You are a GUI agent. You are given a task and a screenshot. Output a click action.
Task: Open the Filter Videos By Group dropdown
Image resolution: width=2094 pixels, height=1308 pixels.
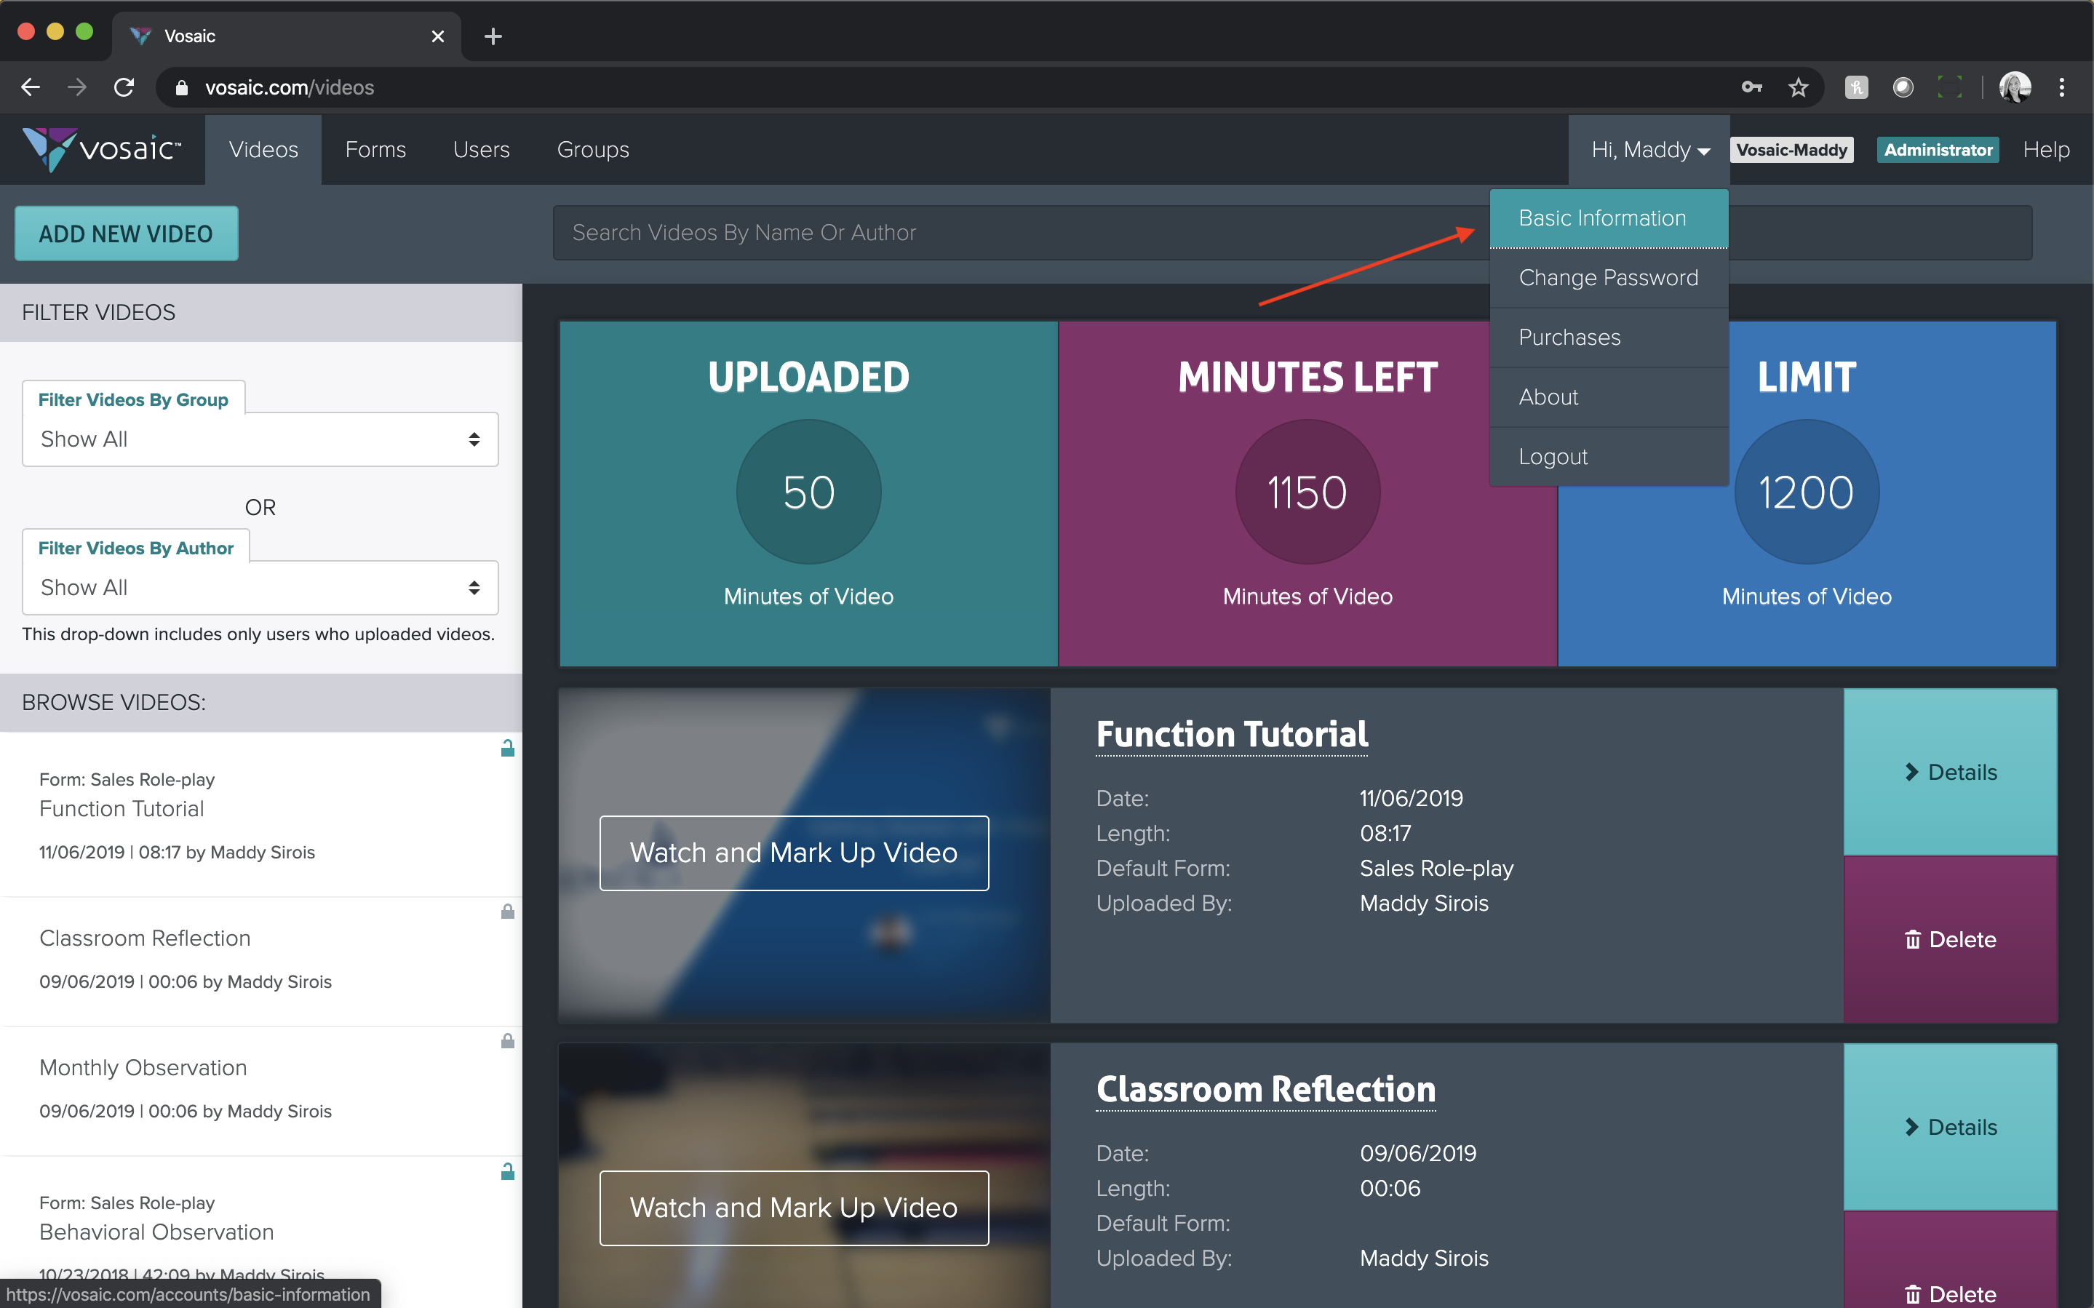260,439
